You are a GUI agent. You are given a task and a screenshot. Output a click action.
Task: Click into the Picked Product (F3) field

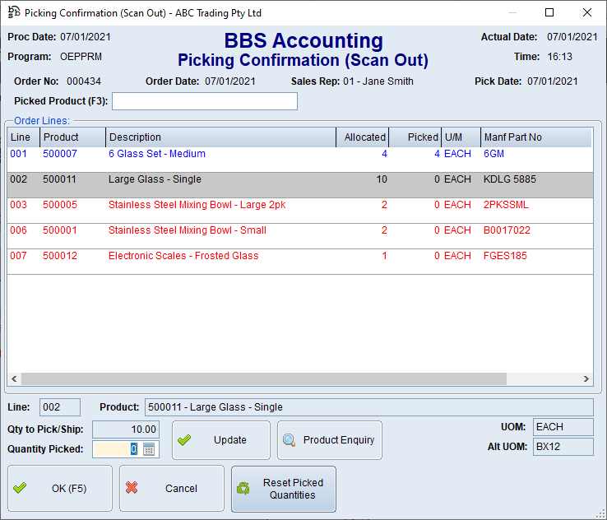[204, 101]
